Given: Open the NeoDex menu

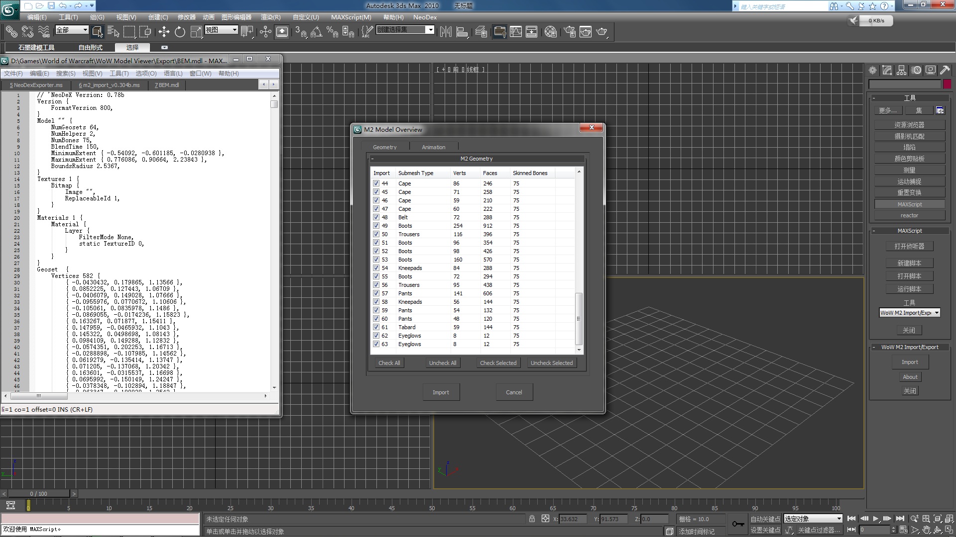Looking at the screenshot, I should pos(425,17).
